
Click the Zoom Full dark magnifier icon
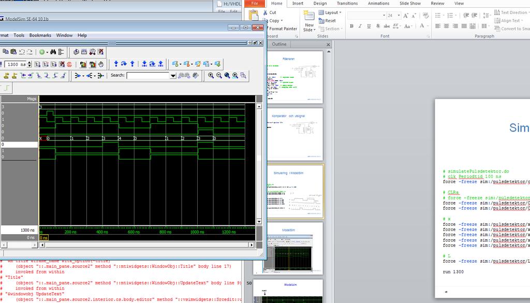[227, 76]
